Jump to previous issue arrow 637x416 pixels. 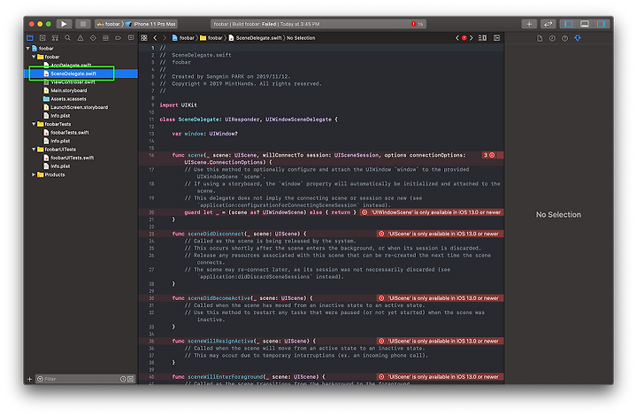point(457,38)
